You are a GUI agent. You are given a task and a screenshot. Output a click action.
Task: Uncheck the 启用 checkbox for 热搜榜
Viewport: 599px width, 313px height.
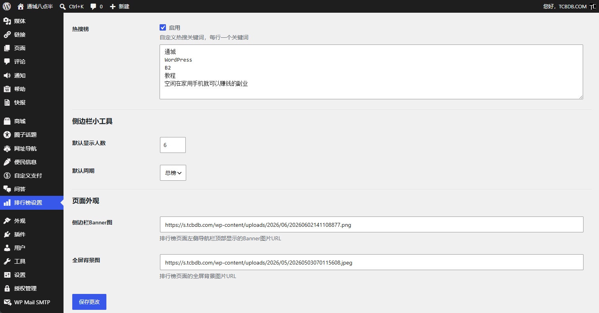[x=163, y=27]
